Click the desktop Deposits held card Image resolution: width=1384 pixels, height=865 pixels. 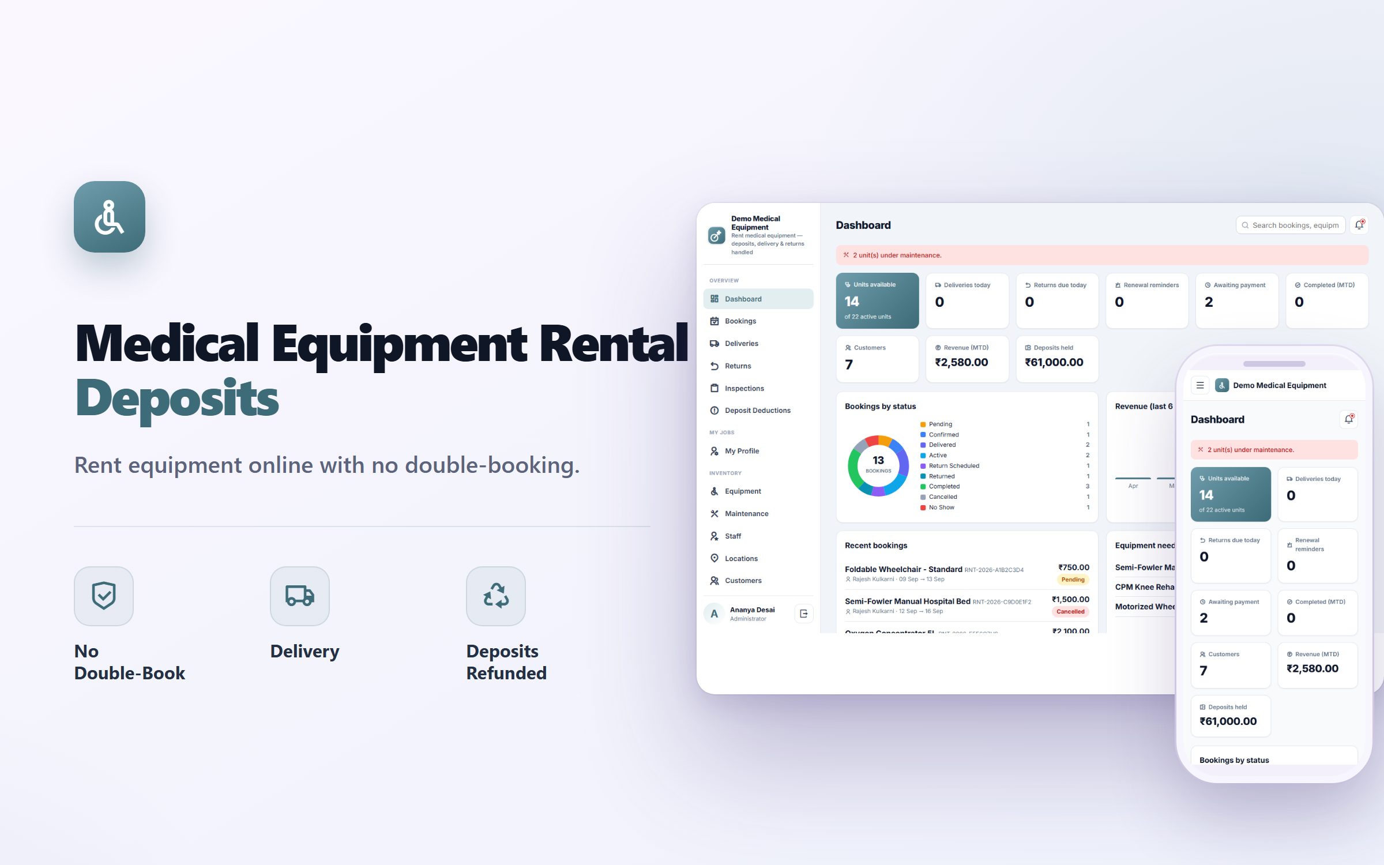1057,359
